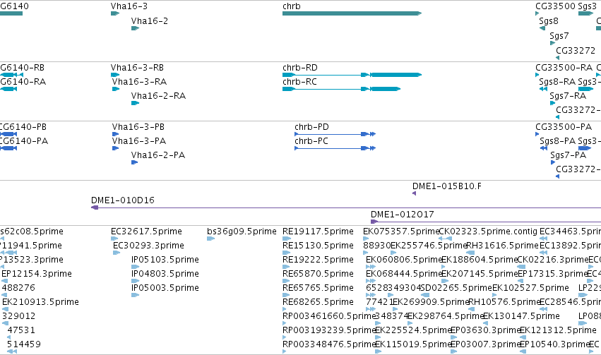Click the EK130147.5prime EST label
The width and height of the screenshot is (601, 355).
521,317
